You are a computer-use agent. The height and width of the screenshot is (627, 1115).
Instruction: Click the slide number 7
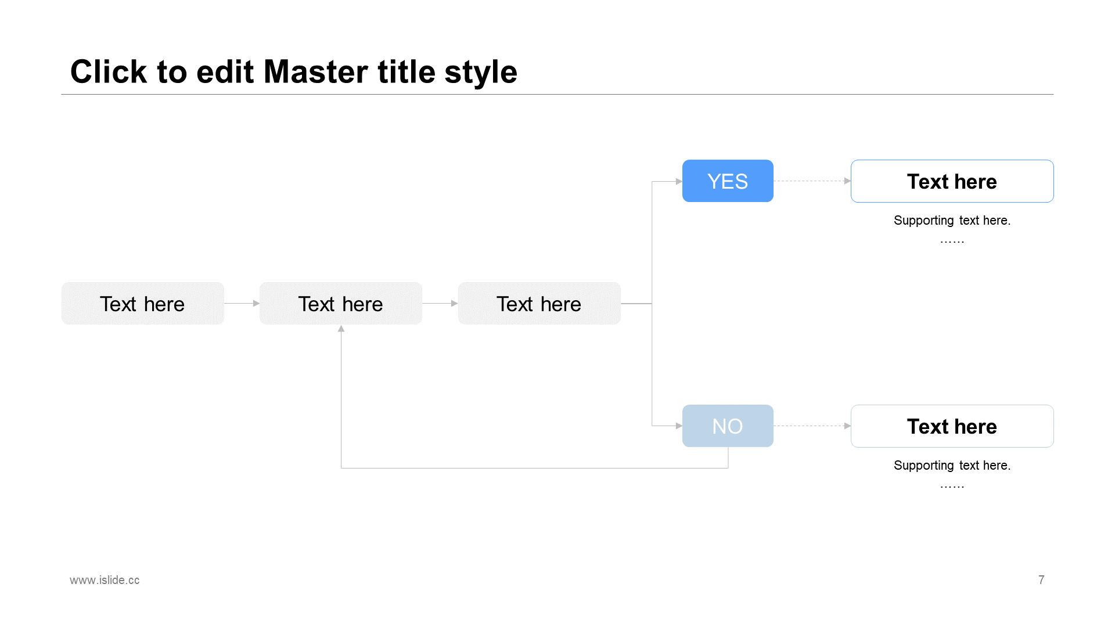coord(1041,580)
